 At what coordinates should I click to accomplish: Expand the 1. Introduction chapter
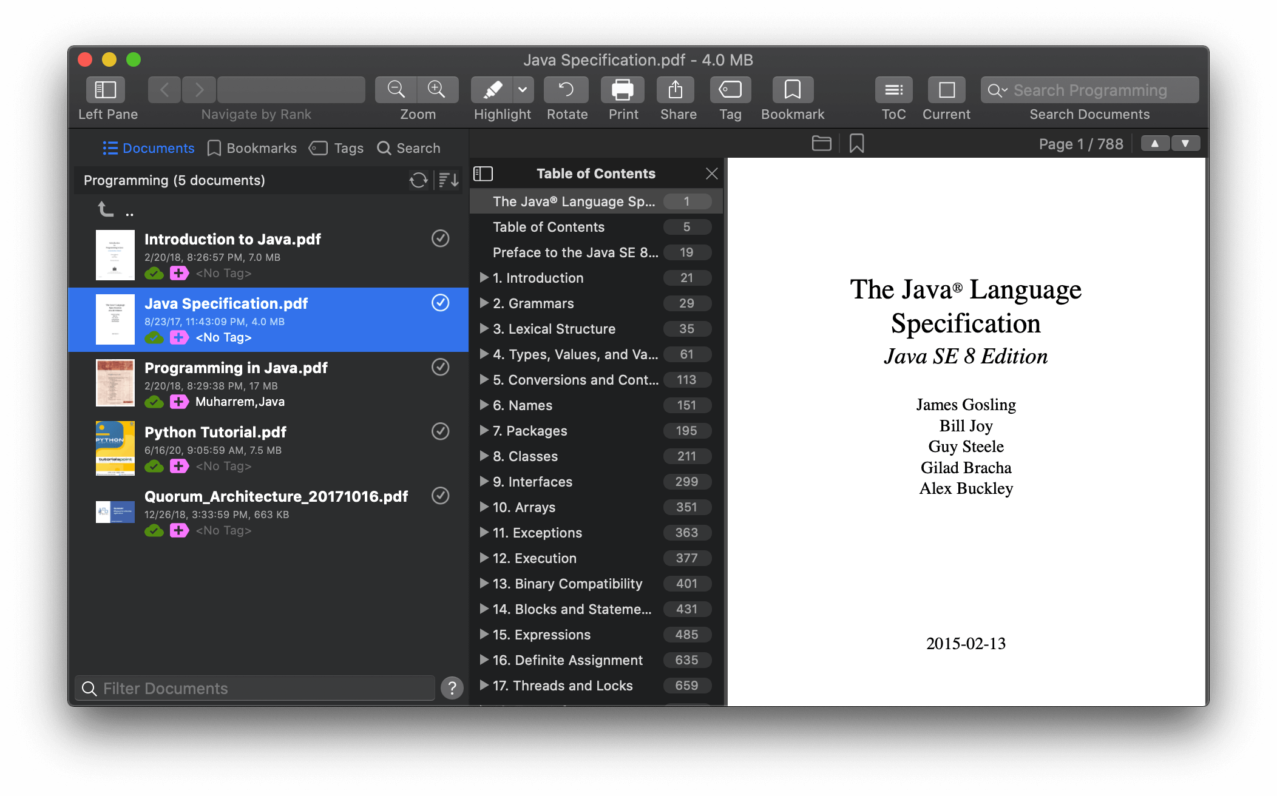[x=484, y=277]
